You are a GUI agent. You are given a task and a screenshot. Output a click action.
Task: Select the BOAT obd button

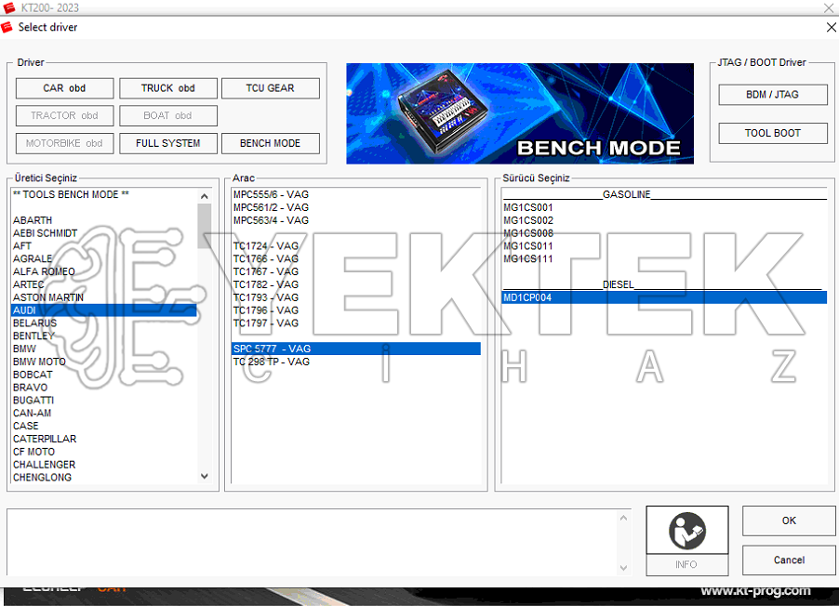pyautogui.click(x=168, y=115)
